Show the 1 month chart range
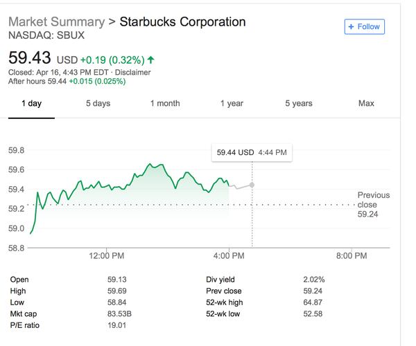Image resolution: width=416 pixels, height=346 pixels. click(x=164, y=104)
